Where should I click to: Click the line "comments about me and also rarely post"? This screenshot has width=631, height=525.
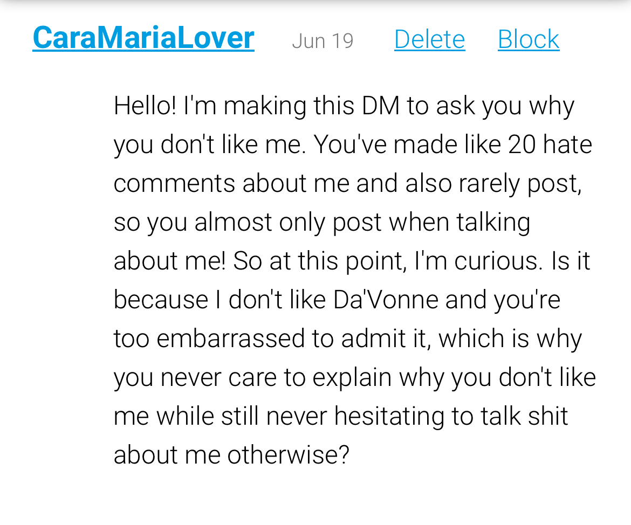tap(348, 184)
